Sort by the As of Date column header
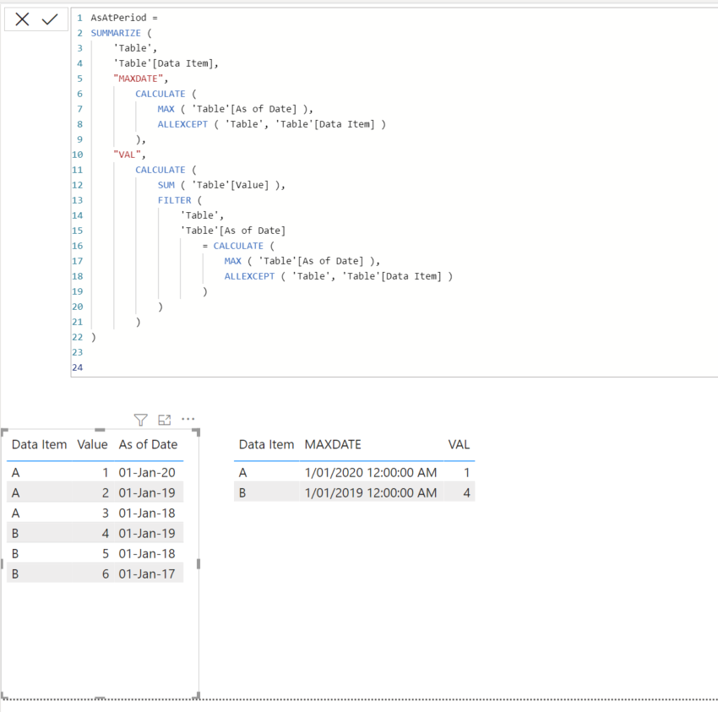The image size is (718, 712). click(x=148, y=444)
